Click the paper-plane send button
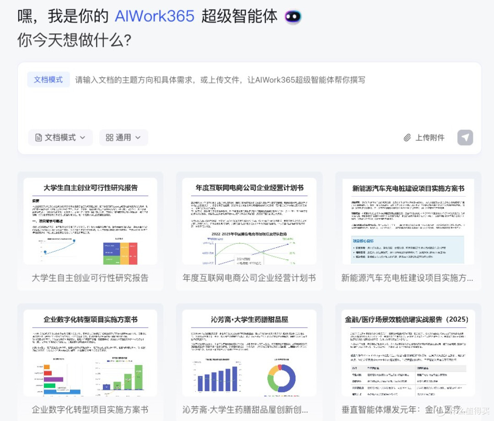The width and height of the screenshot is (494, 421). pyautogui.click(x=465, y=137)
